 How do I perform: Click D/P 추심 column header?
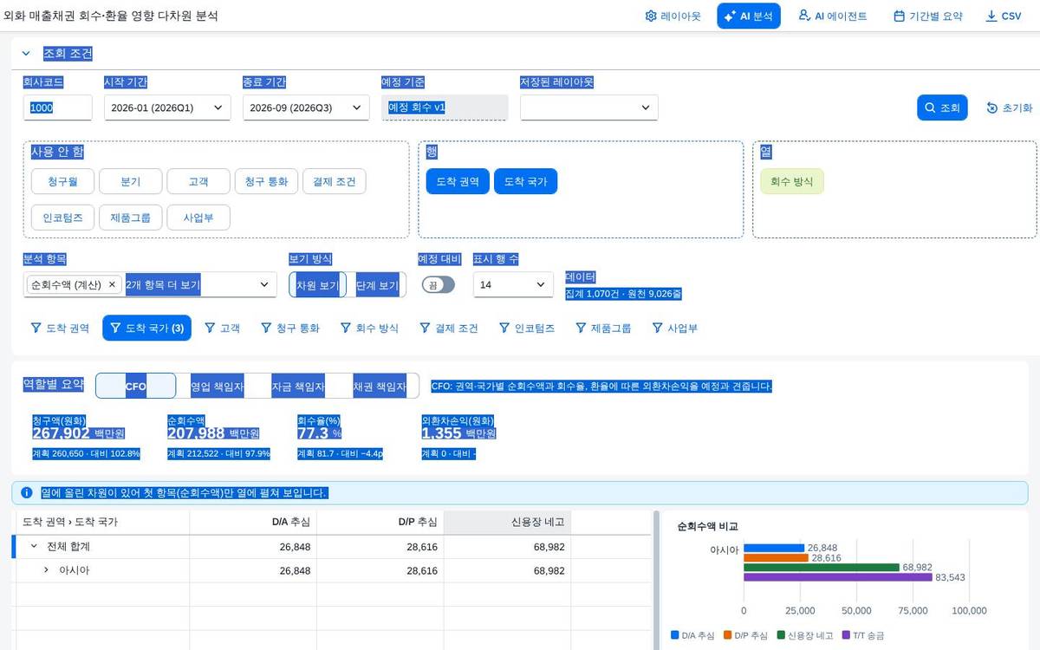click(x=380, y=522)
